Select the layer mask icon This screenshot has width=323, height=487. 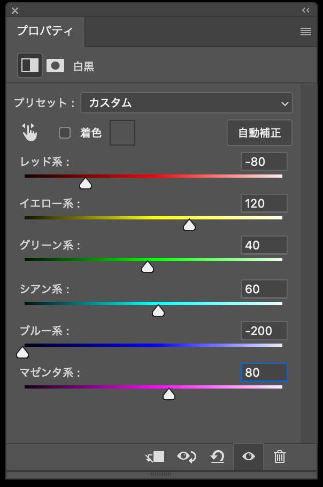(55, 65)
